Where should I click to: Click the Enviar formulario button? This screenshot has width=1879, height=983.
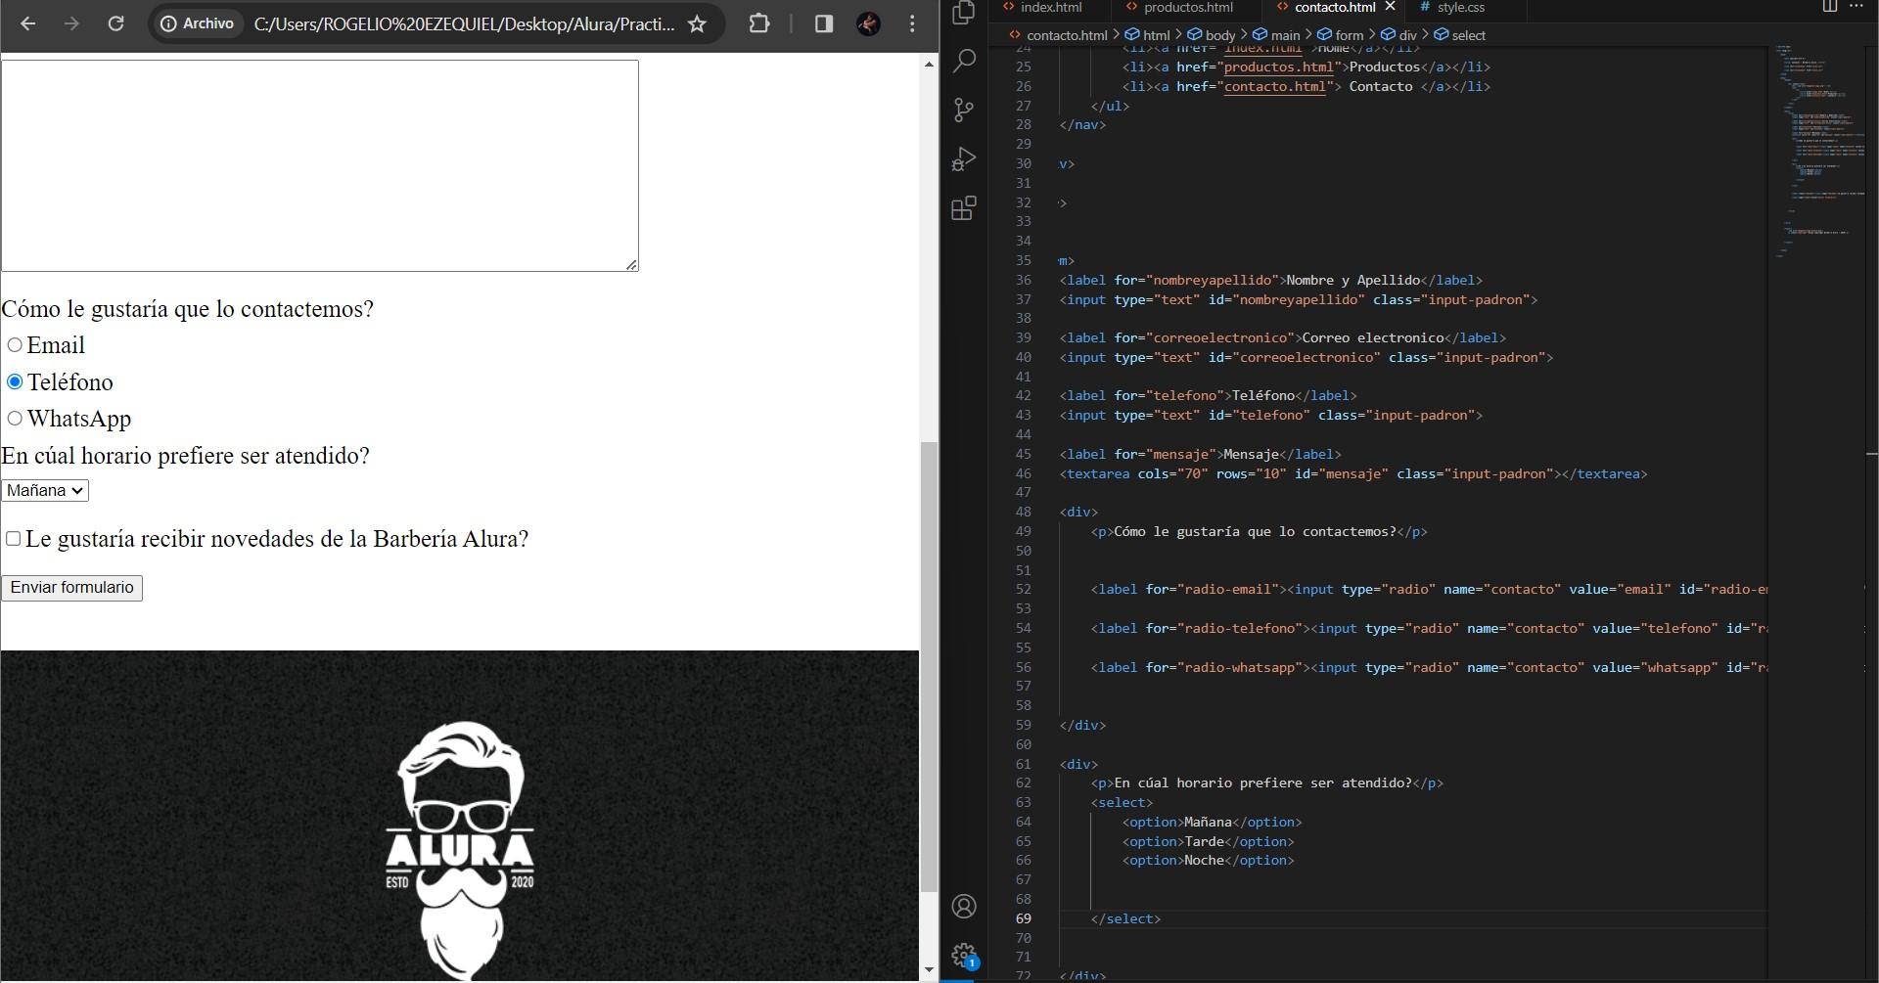[72, 588]
